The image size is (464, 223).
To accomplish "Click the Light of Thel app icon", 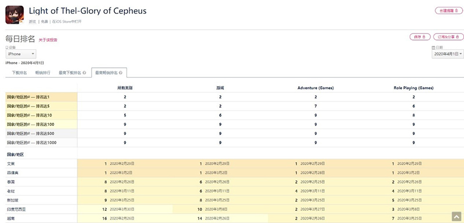I will (14, 14).
